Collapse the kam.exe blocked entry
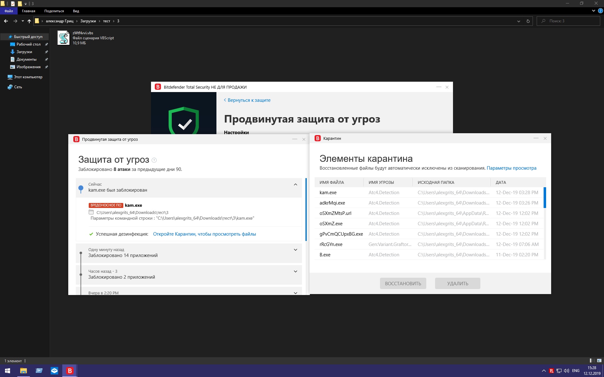The width and height of the screenshot is (604, 377). [x=295, y=184]
